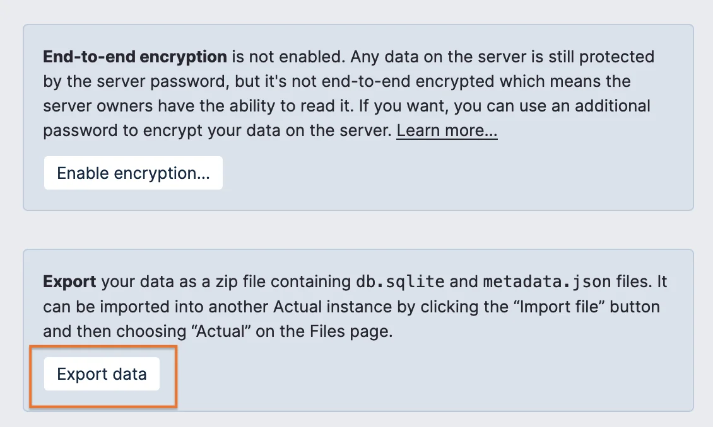Click the "db.sqlite" code text
Viewport: 713px width, 427px height.
tap(400, 282)
